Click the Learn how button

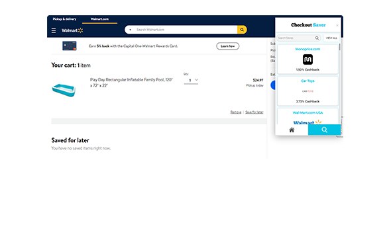tap(228, 46)
